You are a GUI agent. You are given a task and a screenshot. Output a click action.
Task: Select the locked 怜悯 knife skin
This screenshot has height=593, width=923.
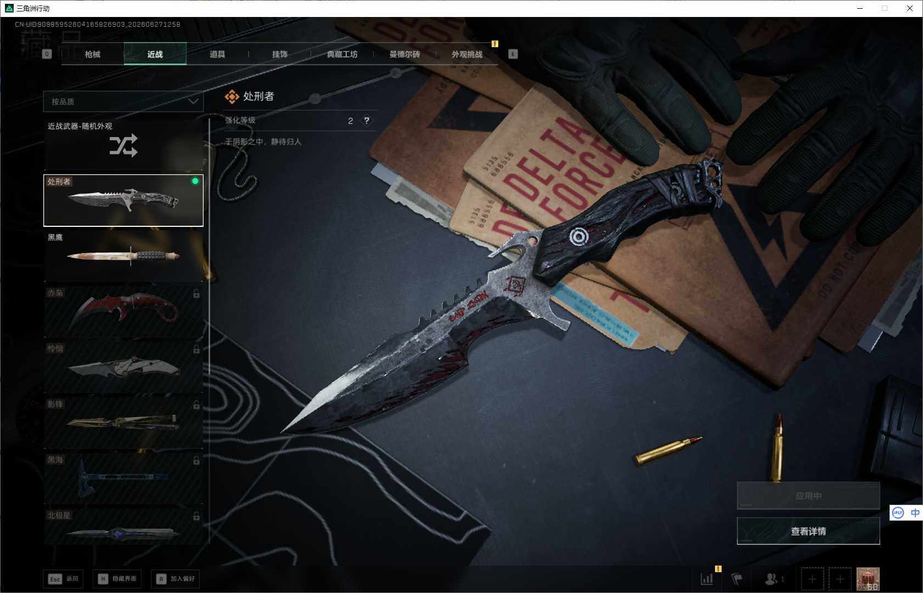pyautogui.click(x=123, y=367)
